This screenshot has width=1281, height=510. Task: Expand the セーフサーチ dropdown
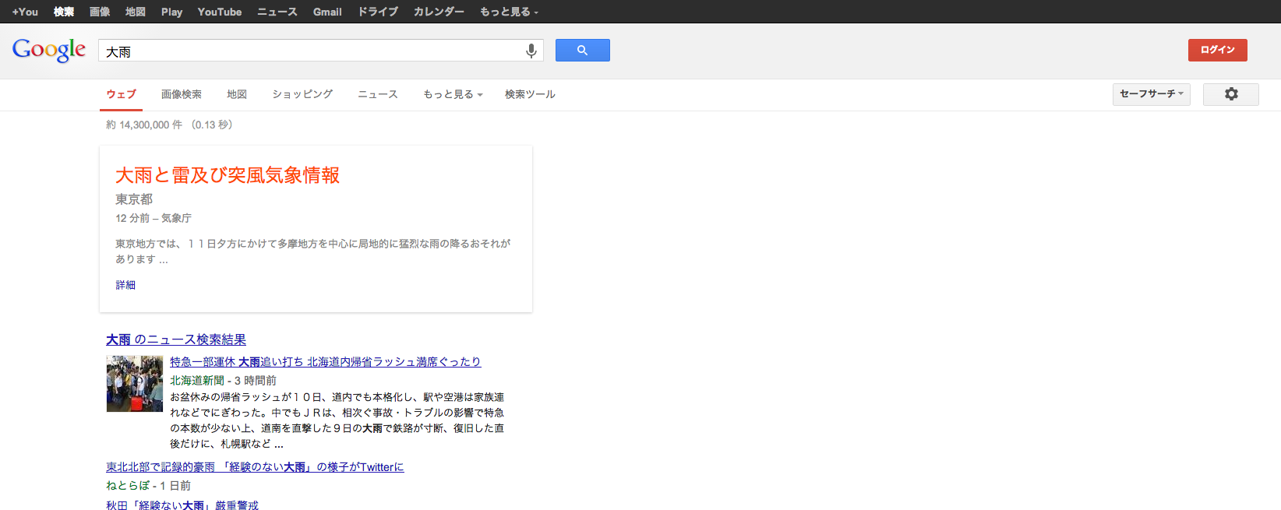point(1151,94)
